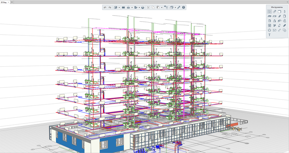Open help via the question mark icon
The height and width of the screenshot is (153, 289).
click(x=183, y=8)
